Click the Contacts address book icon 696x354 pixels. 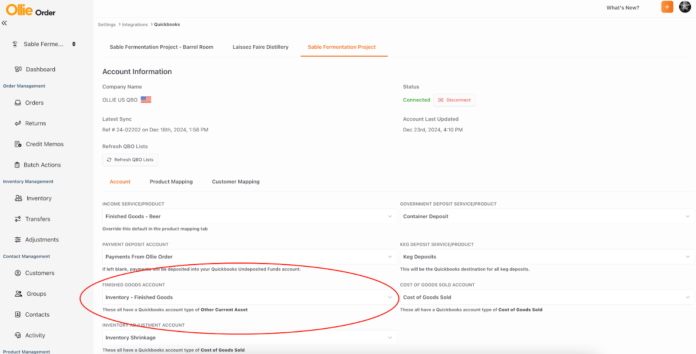(18, 314)
